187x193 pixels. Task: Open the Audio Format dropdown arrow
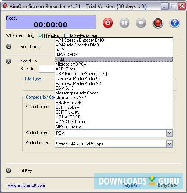click(170, 144)
